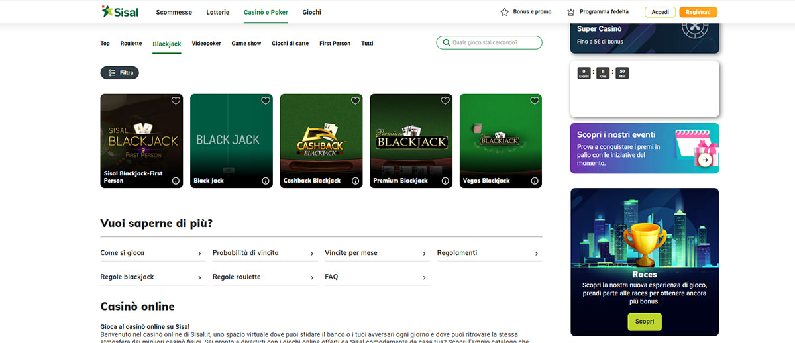Image resolution: width=795 pixels, height=343 pixels.
Task: Open the Vegas Blackjack game thumbnail
Action: coord(501,141)
